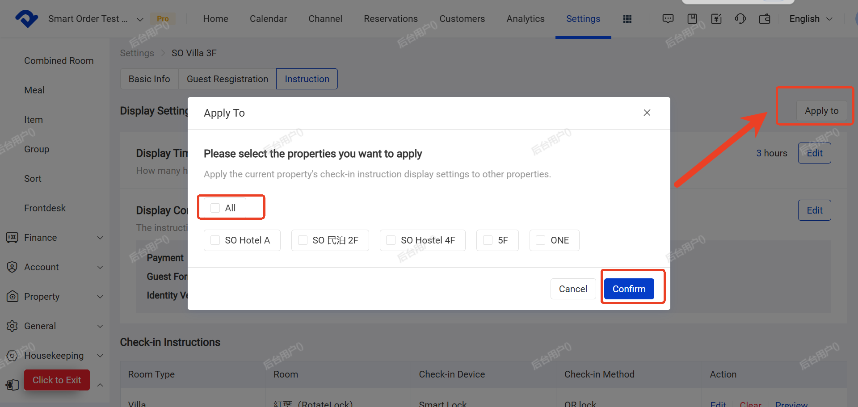Expand the Housekeeping menu chevron
The width and height of the screenshot is (858, 407).
(100, 356)
